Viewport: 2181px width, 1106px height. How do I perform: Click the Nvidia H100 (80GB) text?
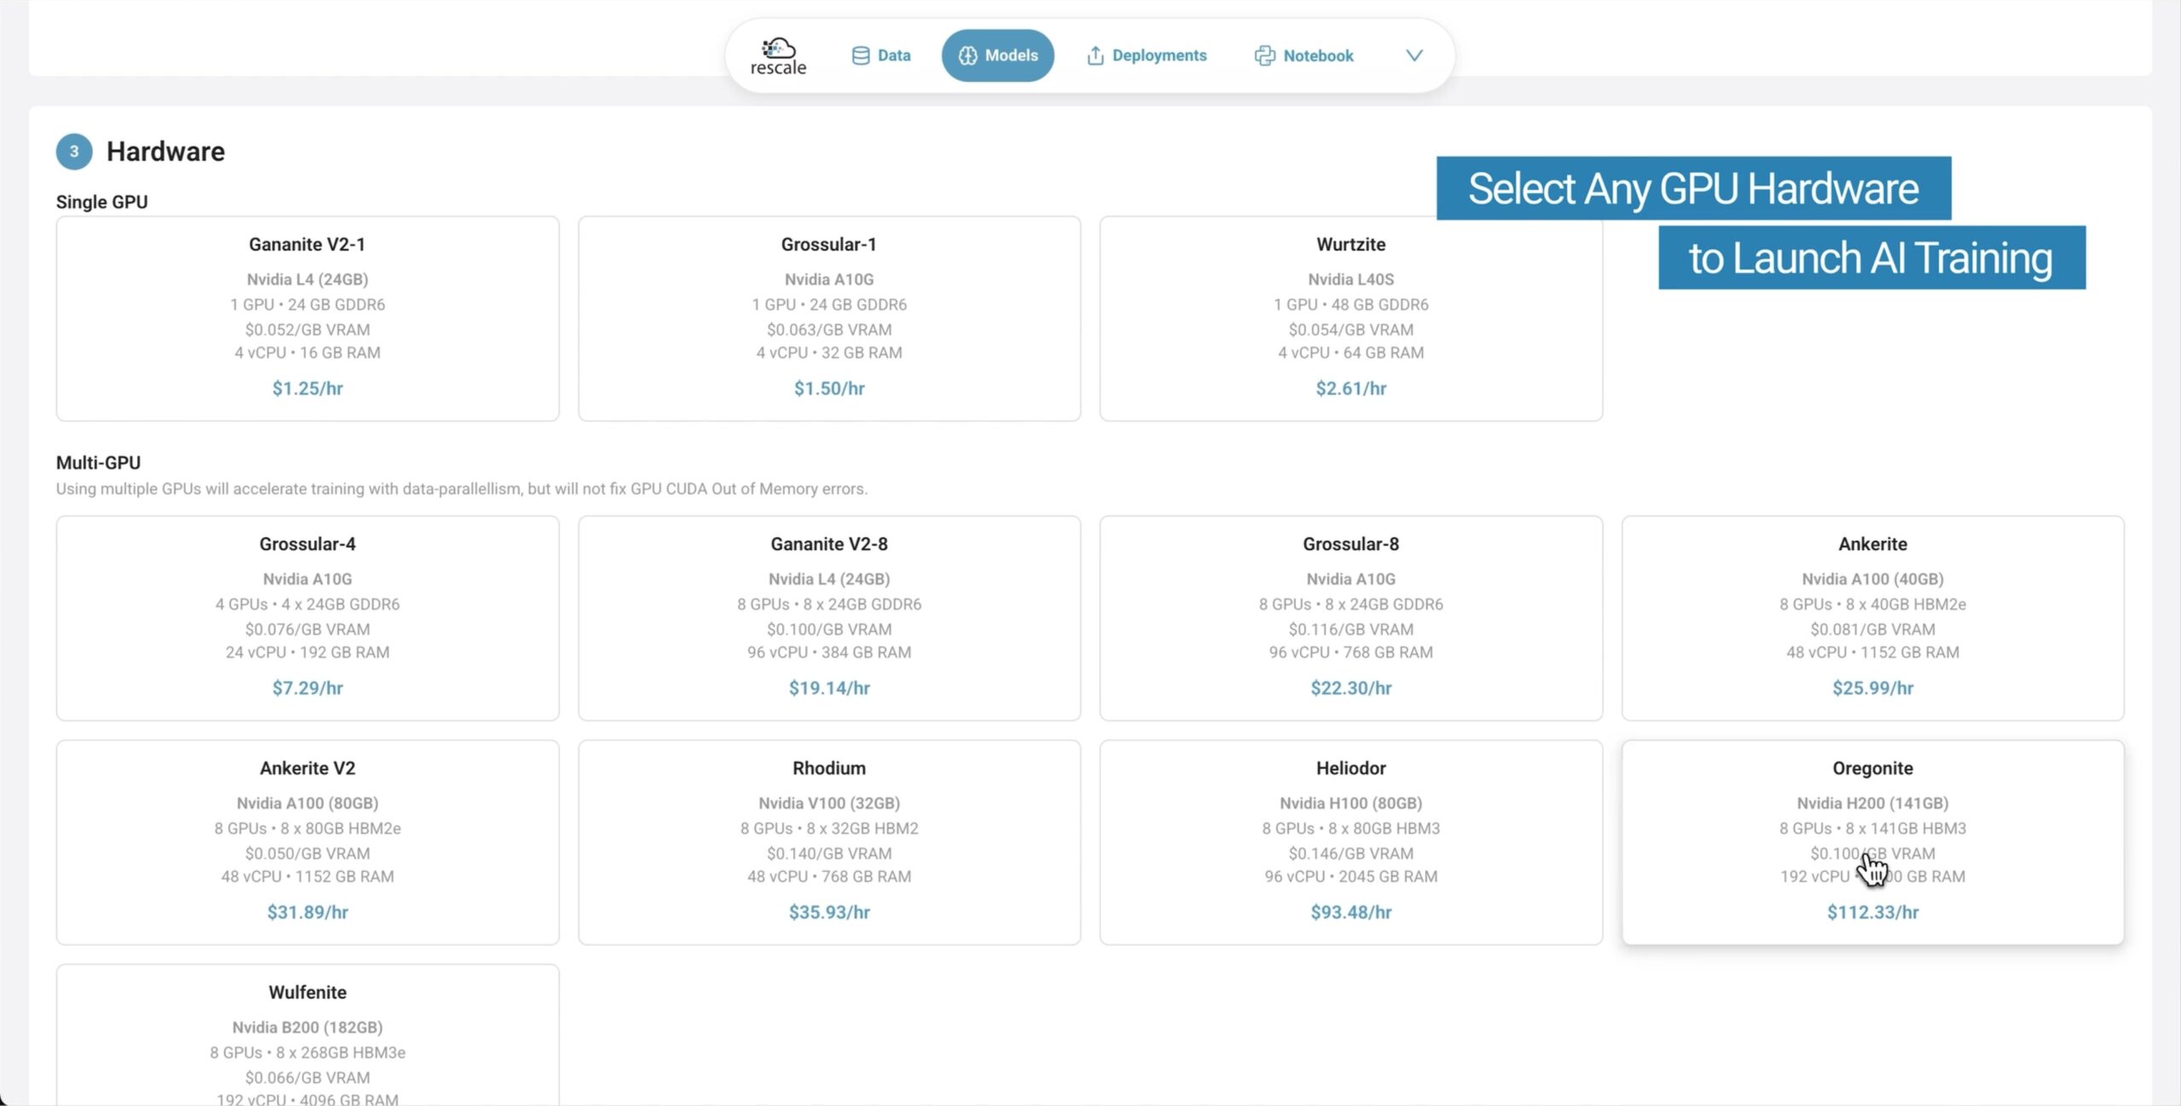1351,803
